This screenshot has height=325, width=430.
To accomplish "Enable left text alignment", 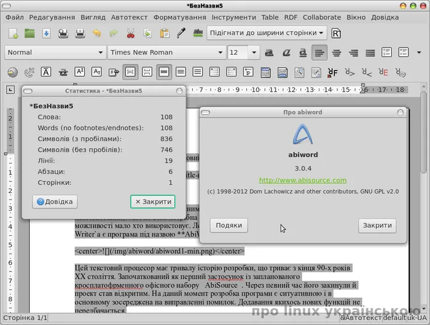I will pyautogui.click(x=319, y=52).
